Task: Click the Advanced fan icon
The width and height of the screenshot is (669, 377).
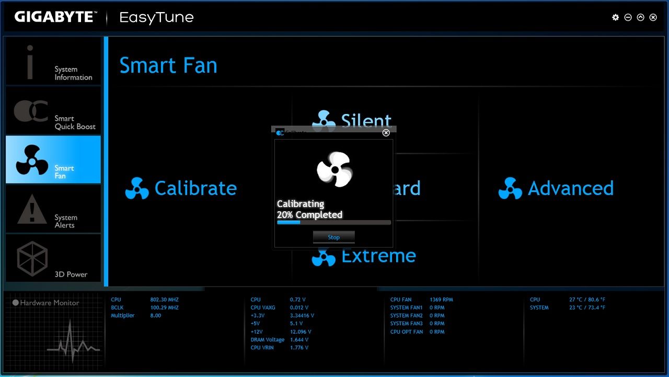Action: tap(510, 188)
